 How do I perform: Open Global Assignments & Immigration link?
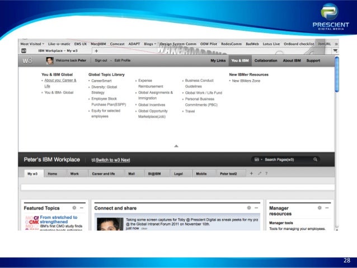click(x=156, y=96)
